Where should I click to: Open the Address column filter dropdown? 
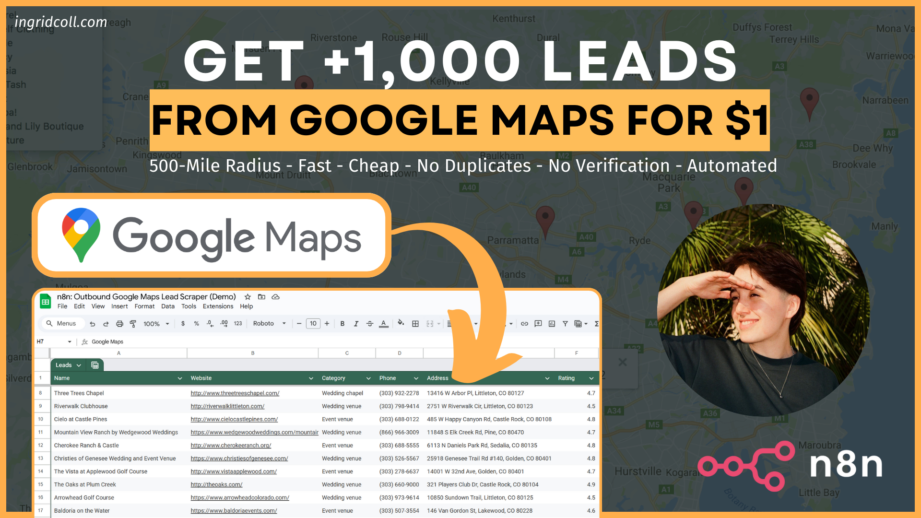[x=547, y=378]
